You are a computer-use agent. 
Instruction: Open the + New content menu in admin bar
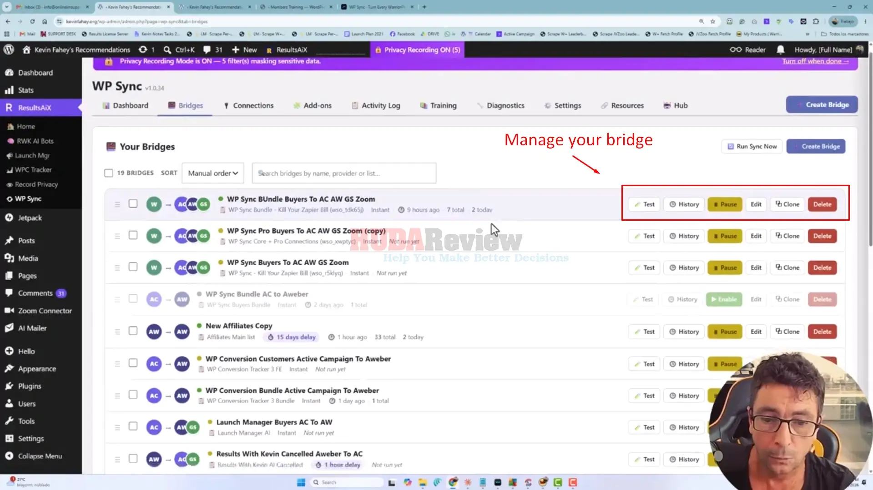coord(244,49)
